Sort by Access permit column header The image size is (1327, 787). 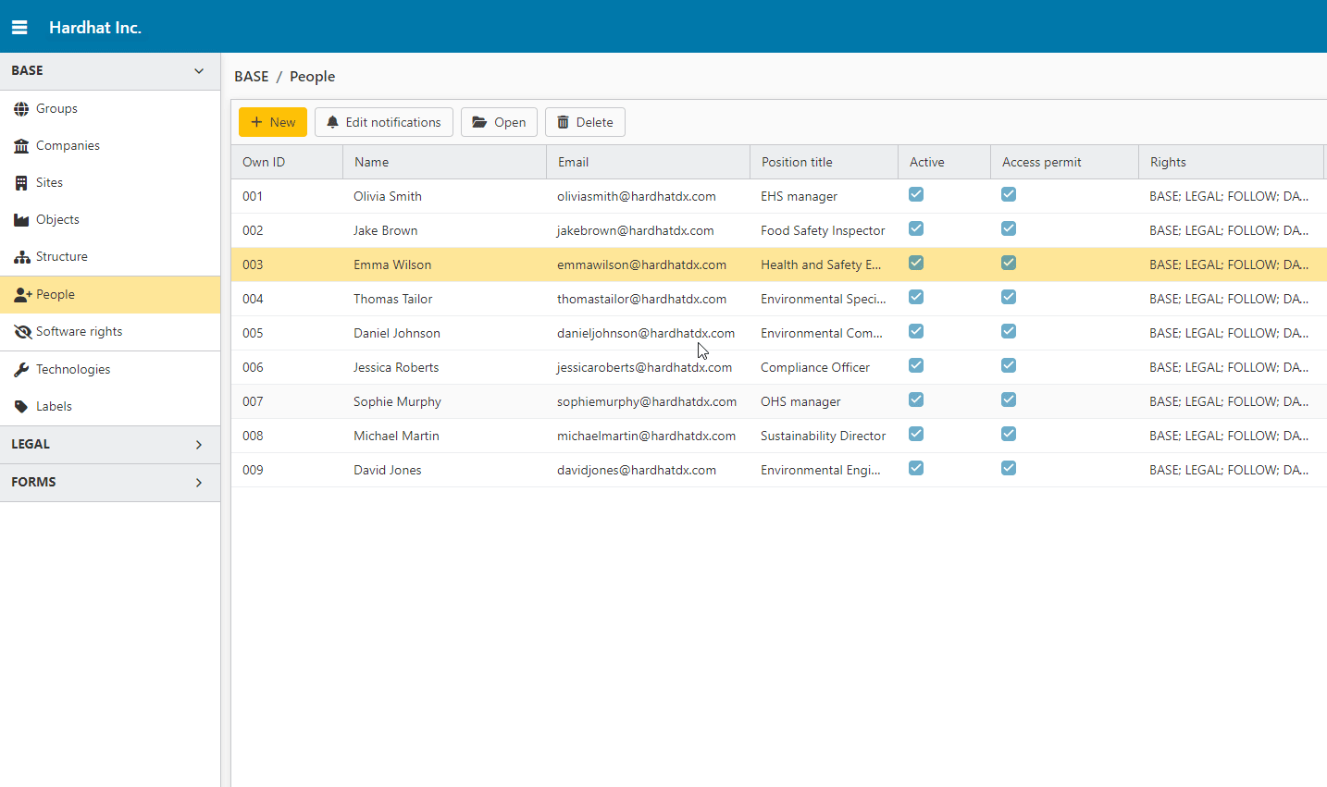[x=1064, y=162]
